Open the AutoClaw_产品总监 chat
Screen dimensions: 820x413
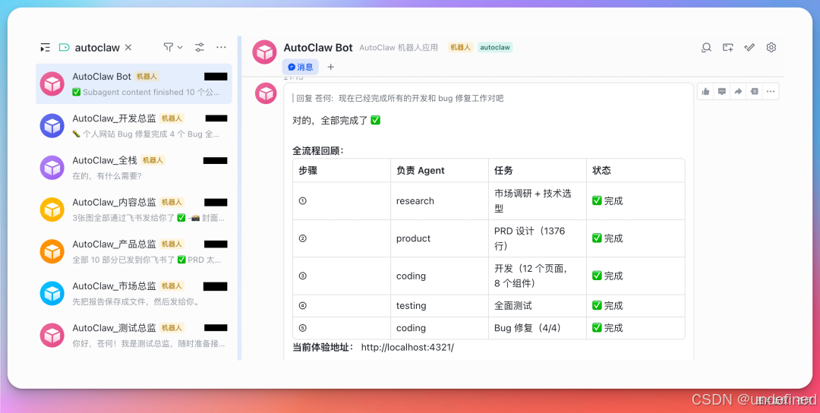[x=134, y=251]
